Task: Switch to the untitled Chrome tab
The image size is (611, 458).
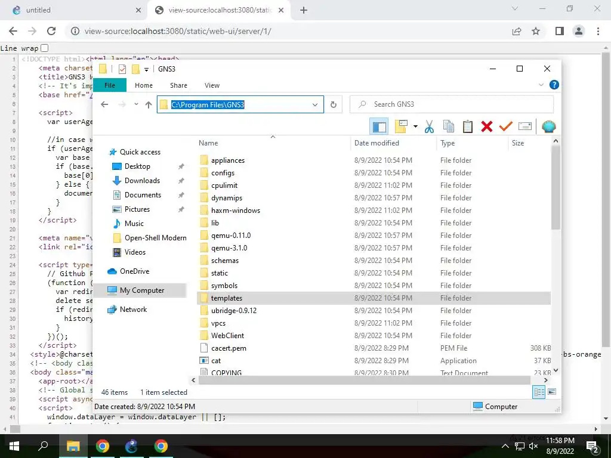Action: pos(74,10)
